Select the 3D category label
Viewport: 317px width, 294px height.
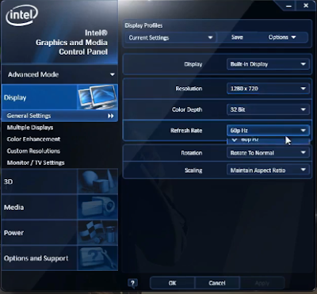point(9,181)
